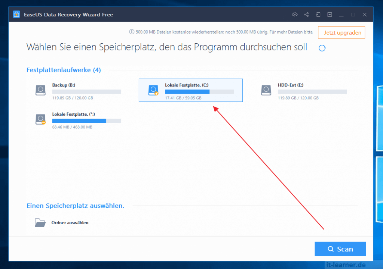Click the sign-in icon in the title bar
The width and height of the screenshot is (383, 269).
(x=318, y=14)
